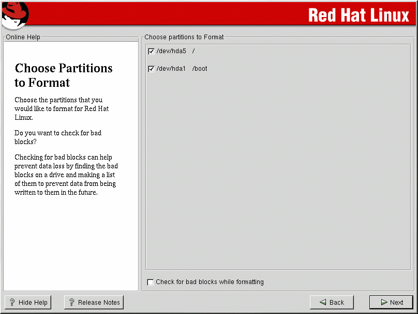Click the question mark icon on Hide Help
Viewport: 418px width, 314px height.
[12, 303]
